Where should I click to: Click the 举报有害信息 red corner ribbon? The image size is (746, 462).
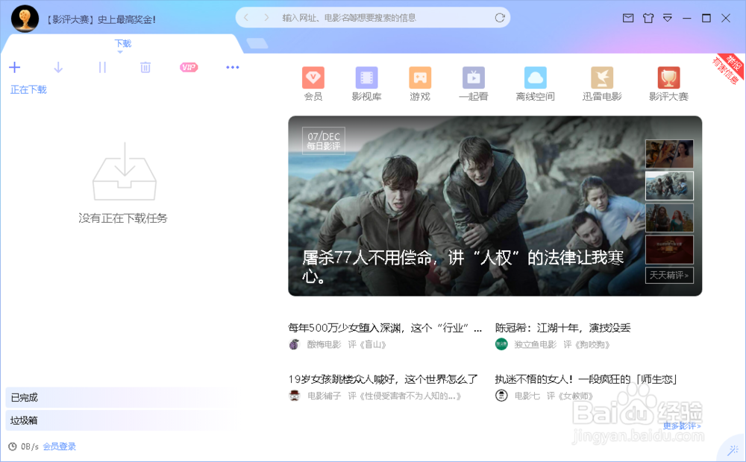730,68
